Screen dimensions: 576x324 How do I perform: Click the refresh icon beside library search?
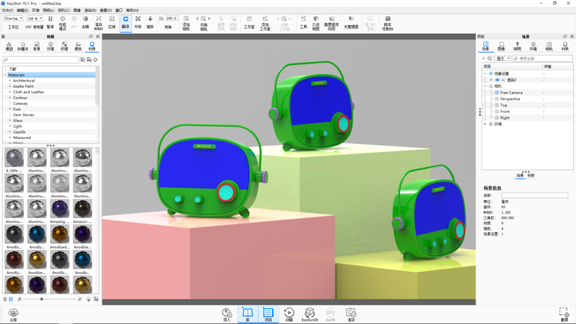95,60
